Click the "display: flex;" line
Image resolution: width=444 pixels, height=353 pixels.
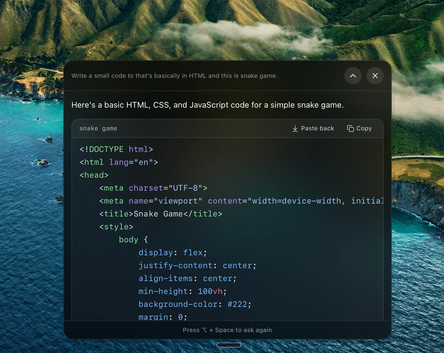pos(173,252)
